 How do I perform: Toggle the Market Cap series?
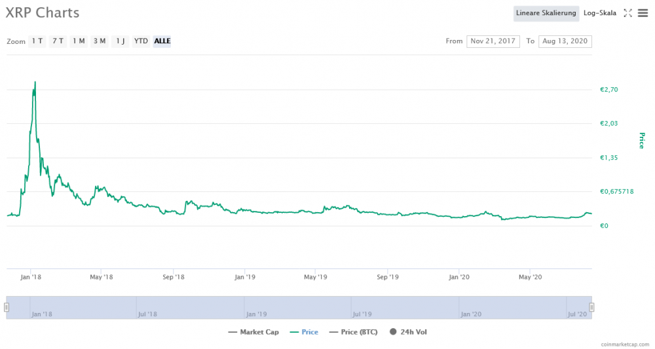pos(253,332)
